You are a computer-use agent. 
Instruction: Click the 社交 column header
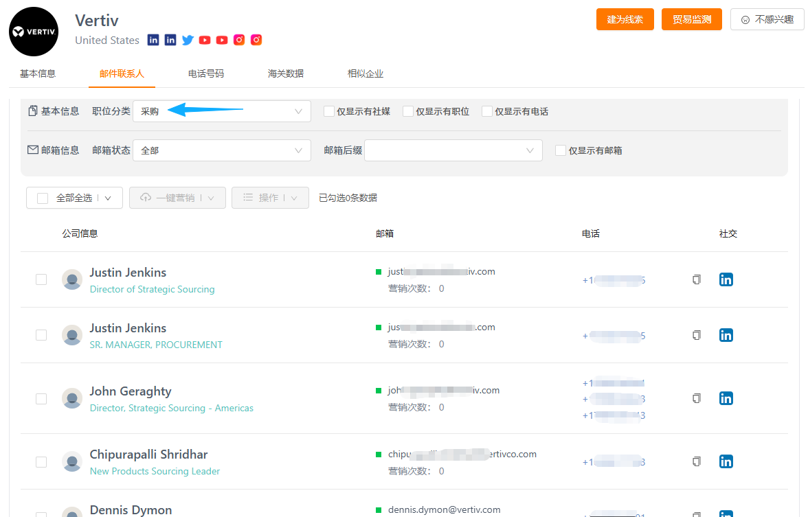click(x=728, y=233)
